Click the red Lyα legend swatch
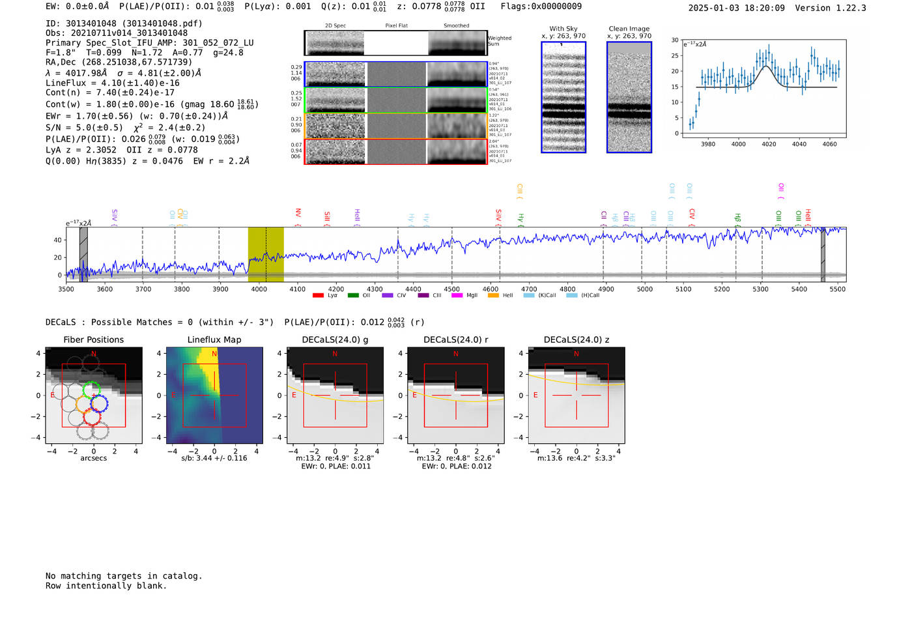 coord(318,296)
